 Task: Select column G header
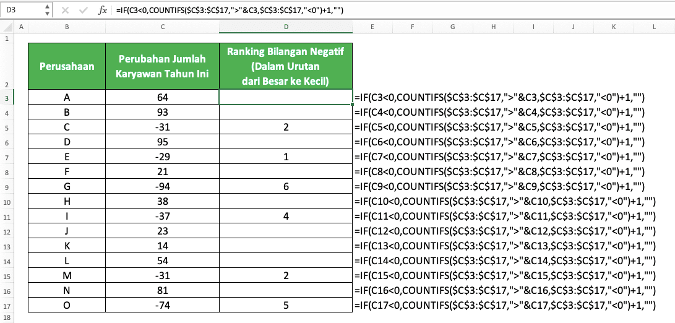click(x=452, y=27)
